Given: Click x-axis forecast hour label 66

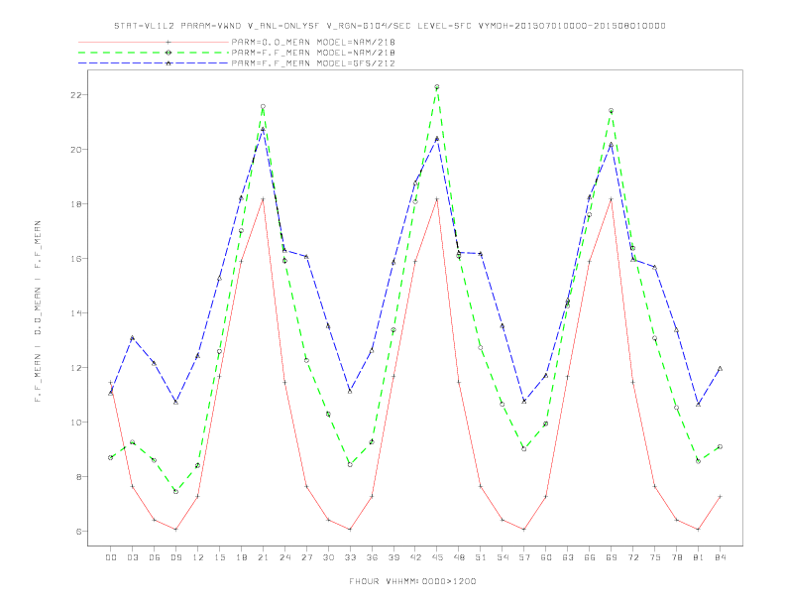Looking at the screenshot, I should (590, 557).
